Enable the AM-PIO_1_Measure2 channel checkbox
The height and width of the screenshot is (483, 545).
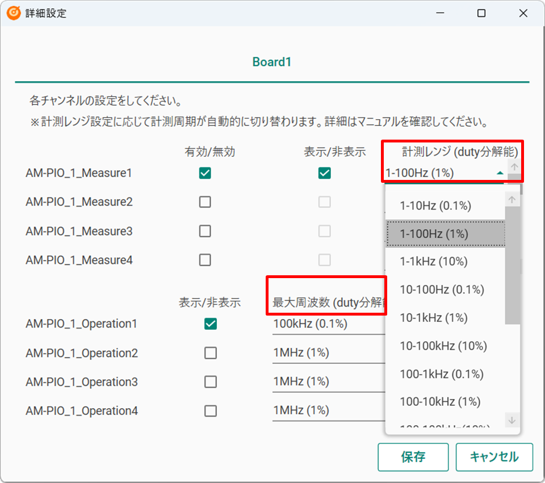(205, 202)
